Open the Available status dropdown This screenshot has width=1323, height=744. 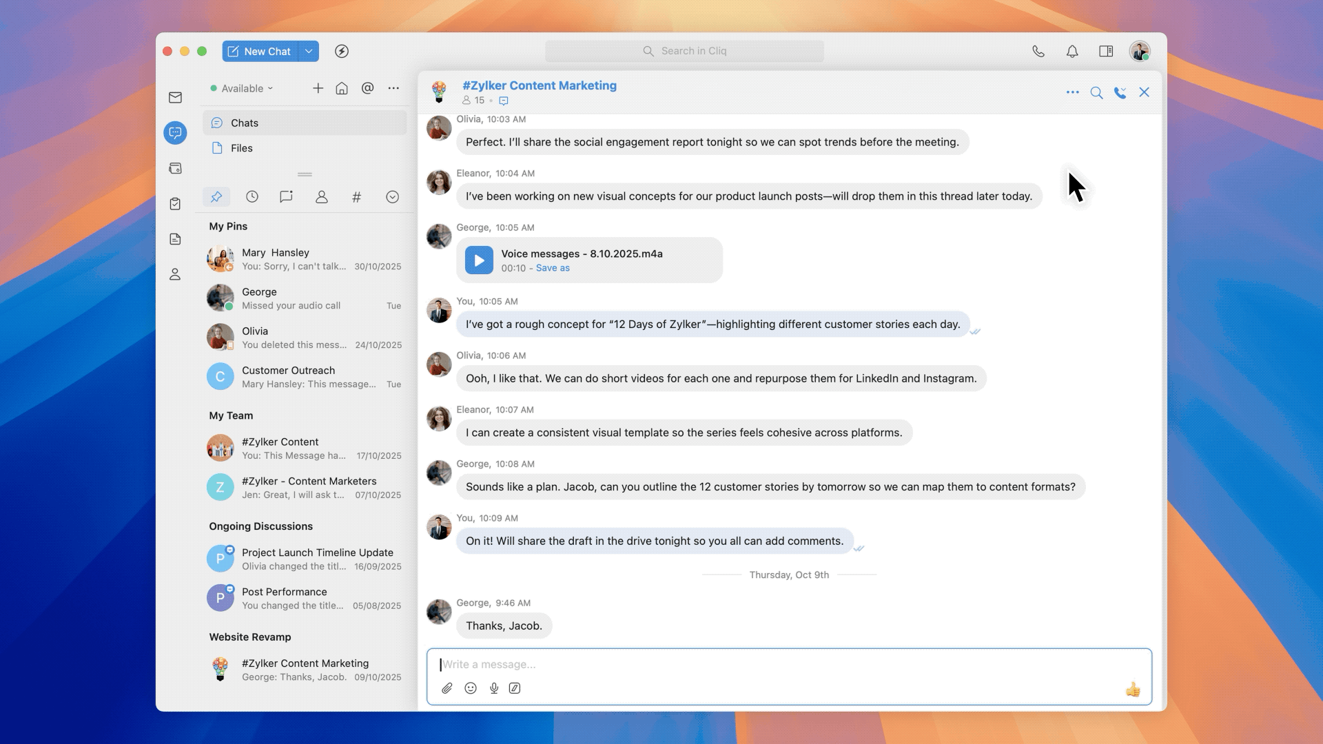[x=242, y=88]
